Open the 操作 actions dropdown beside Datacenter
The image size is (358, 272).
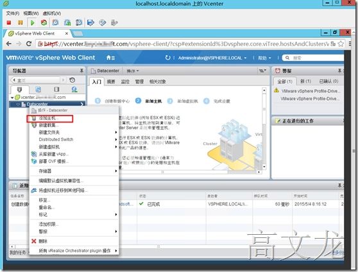(133, 71)
